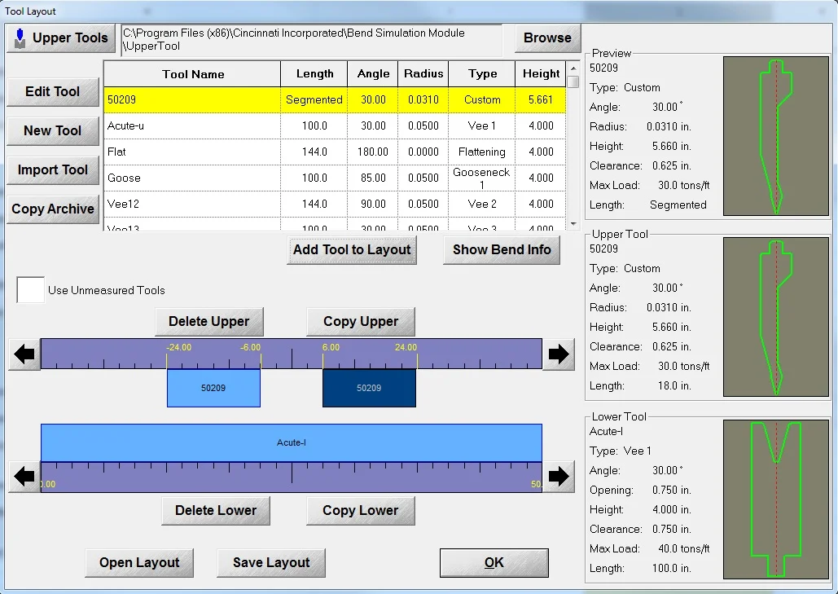Click the right arrow on the lower tool ruler
This screenshot has width=838, height=594.
coord(559,477)
